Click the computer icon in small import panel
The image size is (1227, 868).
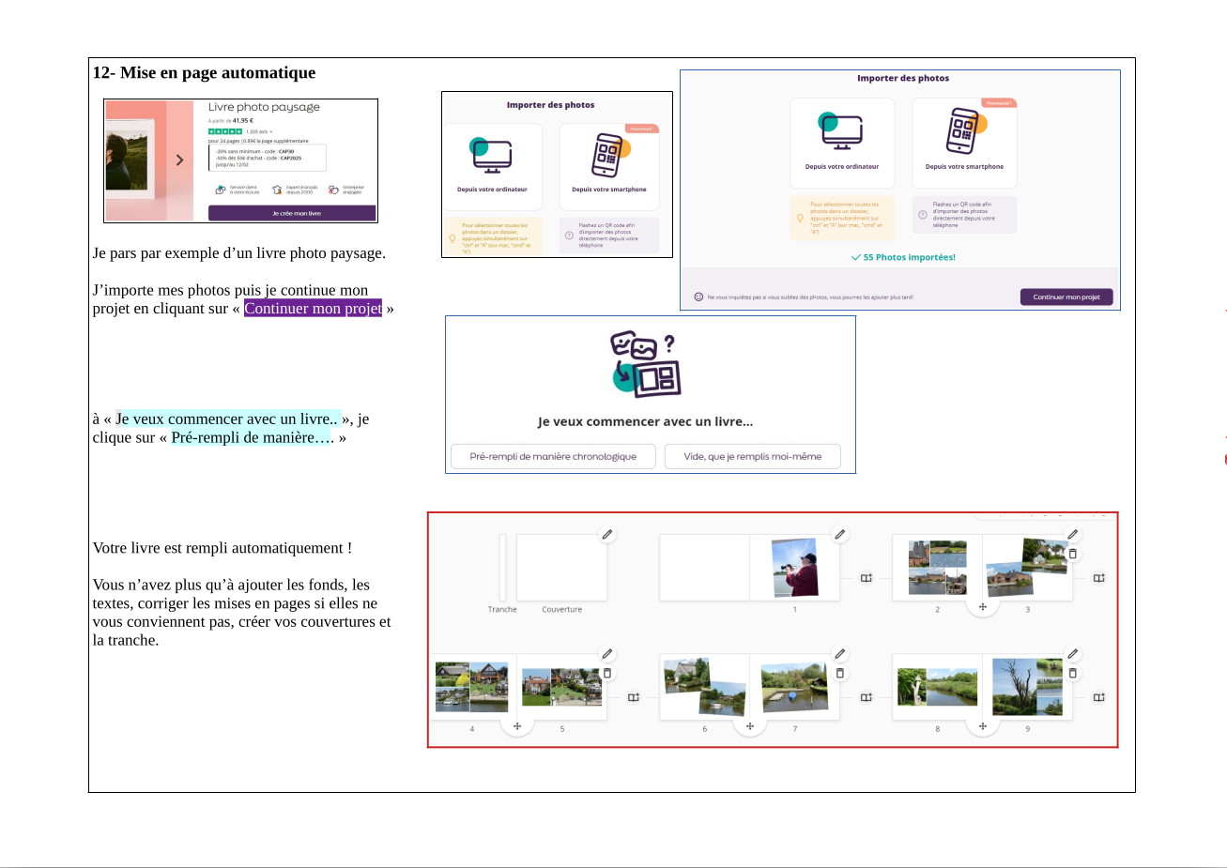[x=492, y=155]
